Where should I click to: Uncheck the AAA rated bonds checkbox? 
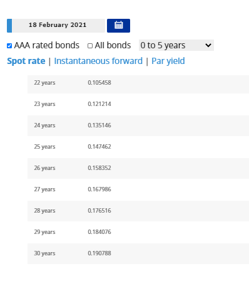(x=9, y=46)
